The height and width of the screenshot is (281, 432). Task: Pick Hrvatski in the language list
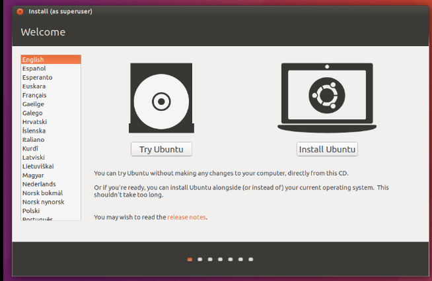(x=51, y=121)
